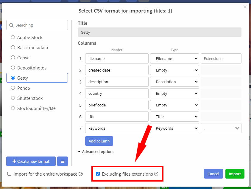251x189 pixels.
Task: Edit the 'created date' header field
Action: (x=117, y=70)
